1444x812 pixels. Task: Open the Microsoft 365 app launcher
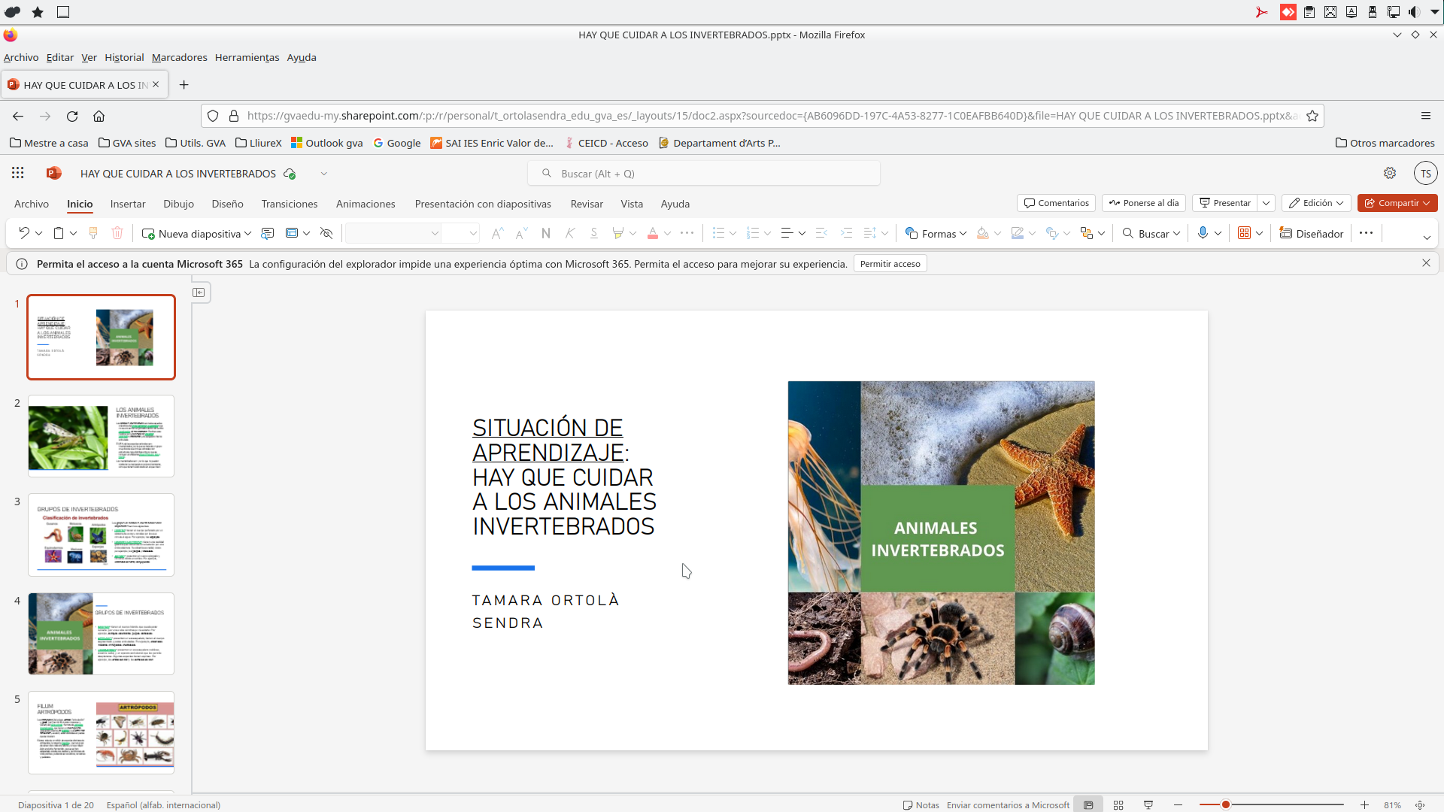[18, 173]
